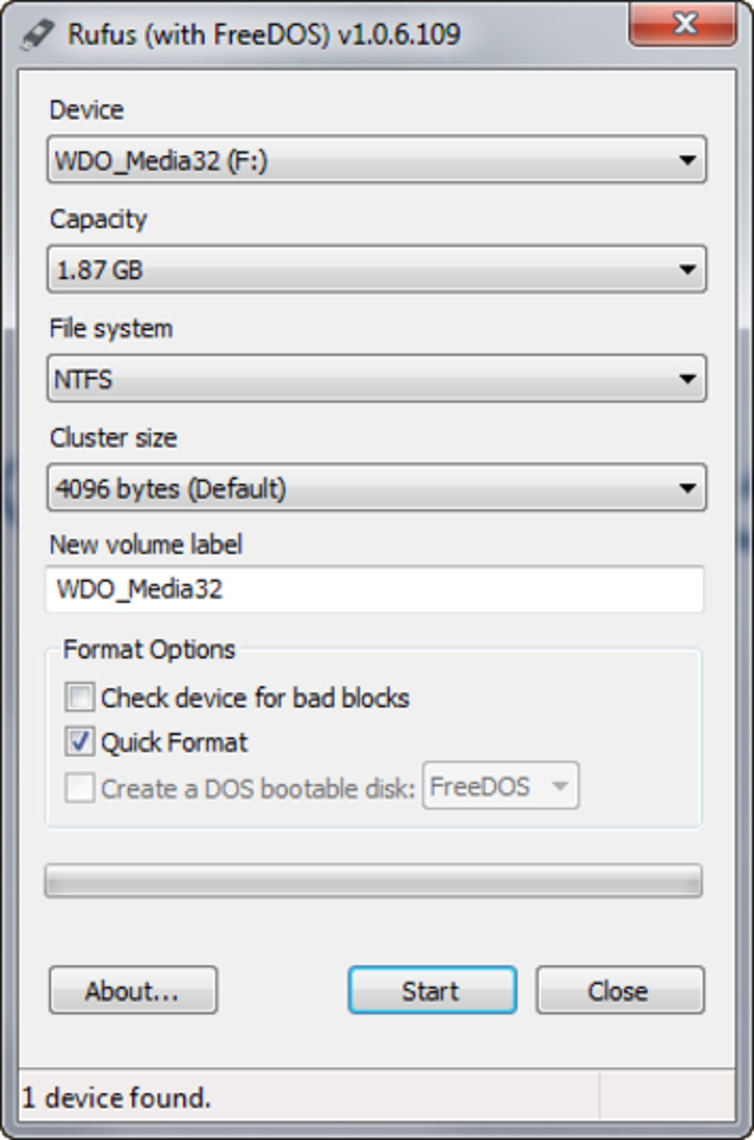Expand the Capacity dropdown showing 1.87 GB

tap(376, 269)
